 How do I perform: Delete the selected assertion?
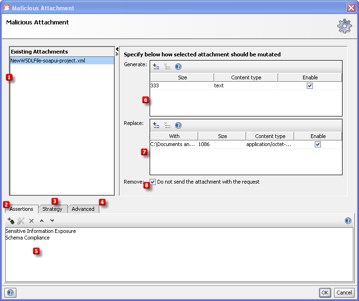coord(32,221)
